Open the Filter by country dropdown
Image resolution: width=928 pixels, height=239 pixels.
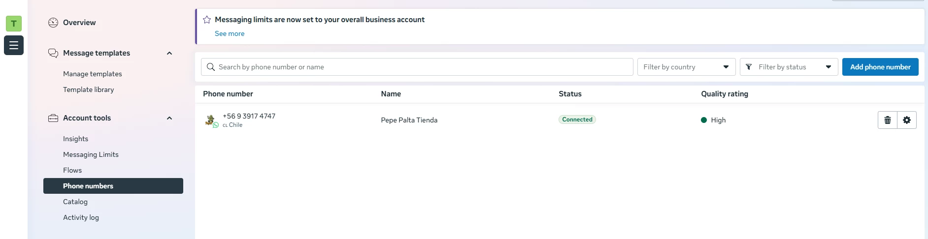(686, 67)
